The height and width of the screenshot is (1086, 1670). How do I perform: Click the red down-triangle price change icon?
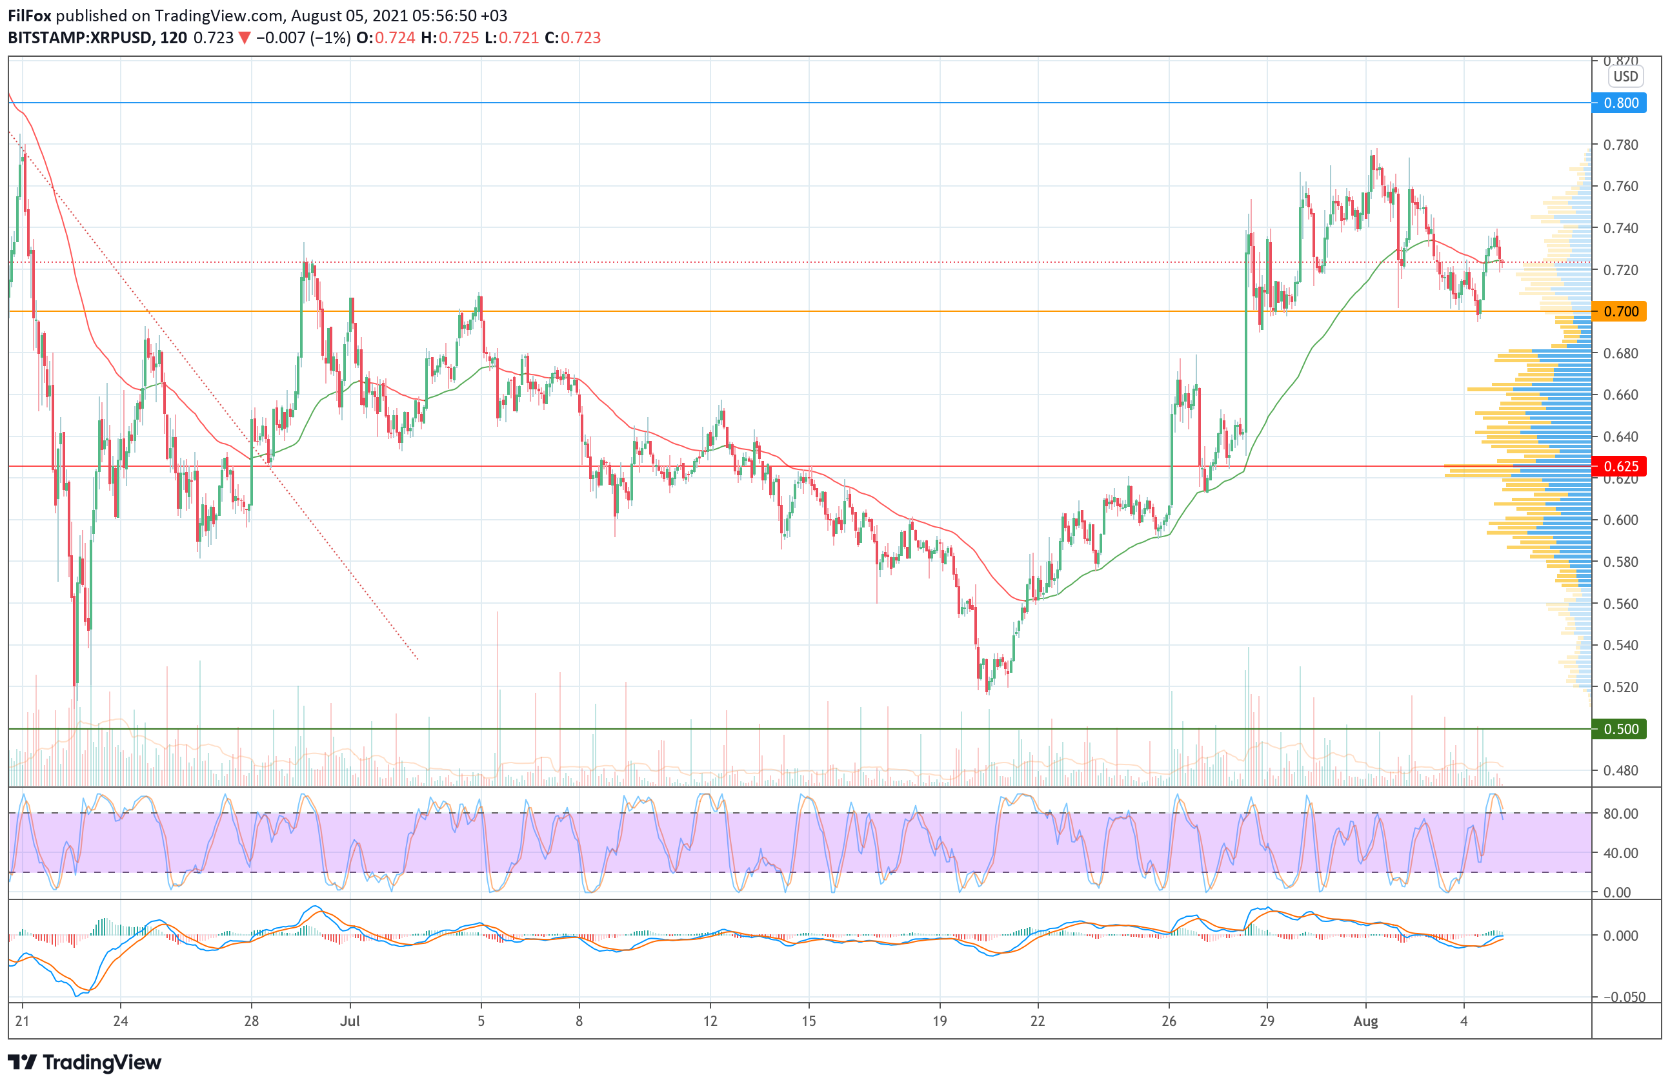tap(244, 38)
